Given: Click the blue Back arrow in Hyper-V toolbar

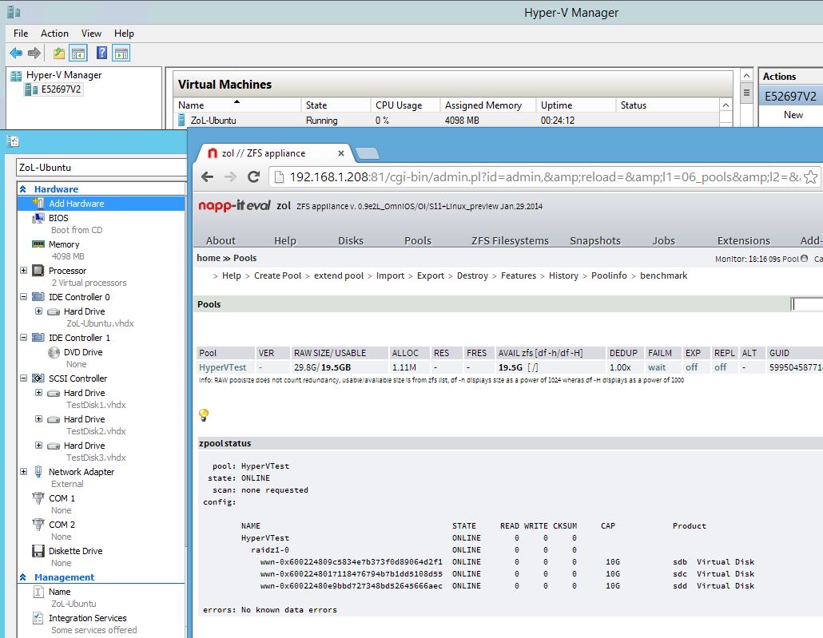Looking at the screenshot, I should pyautogui.click(x=15, y=53).
